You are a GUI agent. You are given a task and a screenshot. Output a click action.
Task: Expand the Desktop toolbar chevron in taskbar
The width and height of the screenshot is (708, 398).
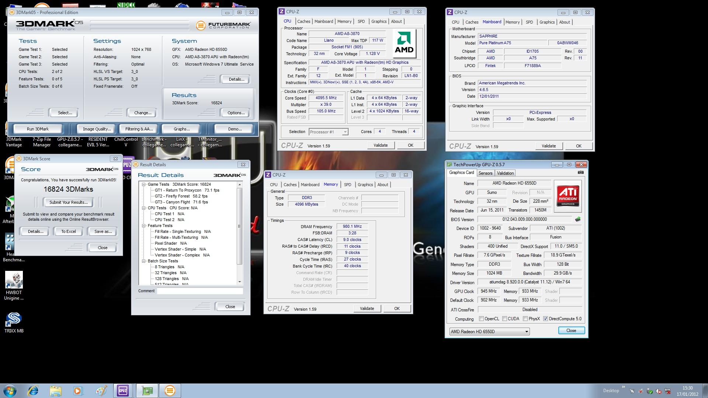[624, 387]
